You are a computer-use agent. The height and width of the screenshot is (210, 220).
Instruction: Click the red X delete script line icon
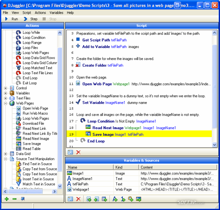pos(78,152)
